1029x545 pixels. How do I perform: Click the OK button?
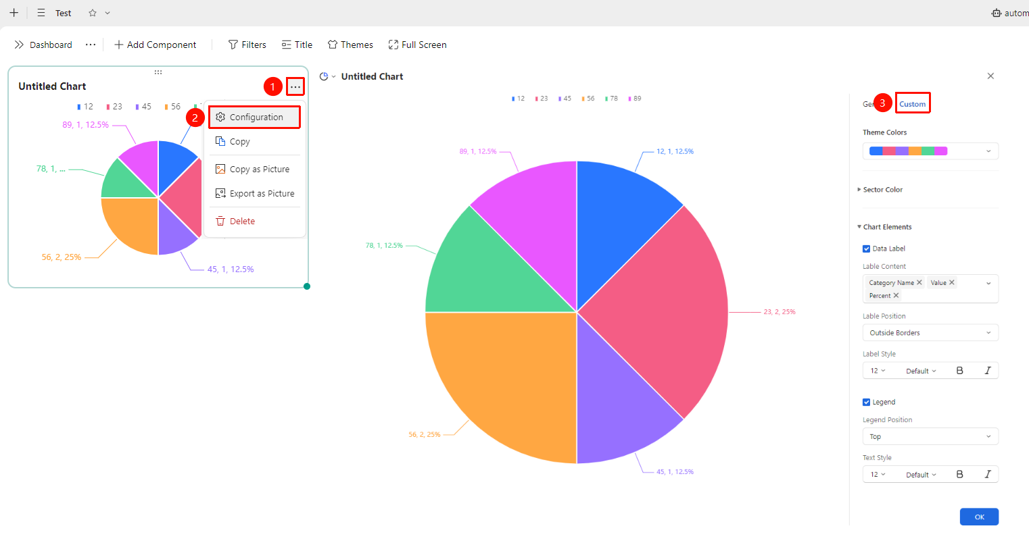(x=979, y=517)
